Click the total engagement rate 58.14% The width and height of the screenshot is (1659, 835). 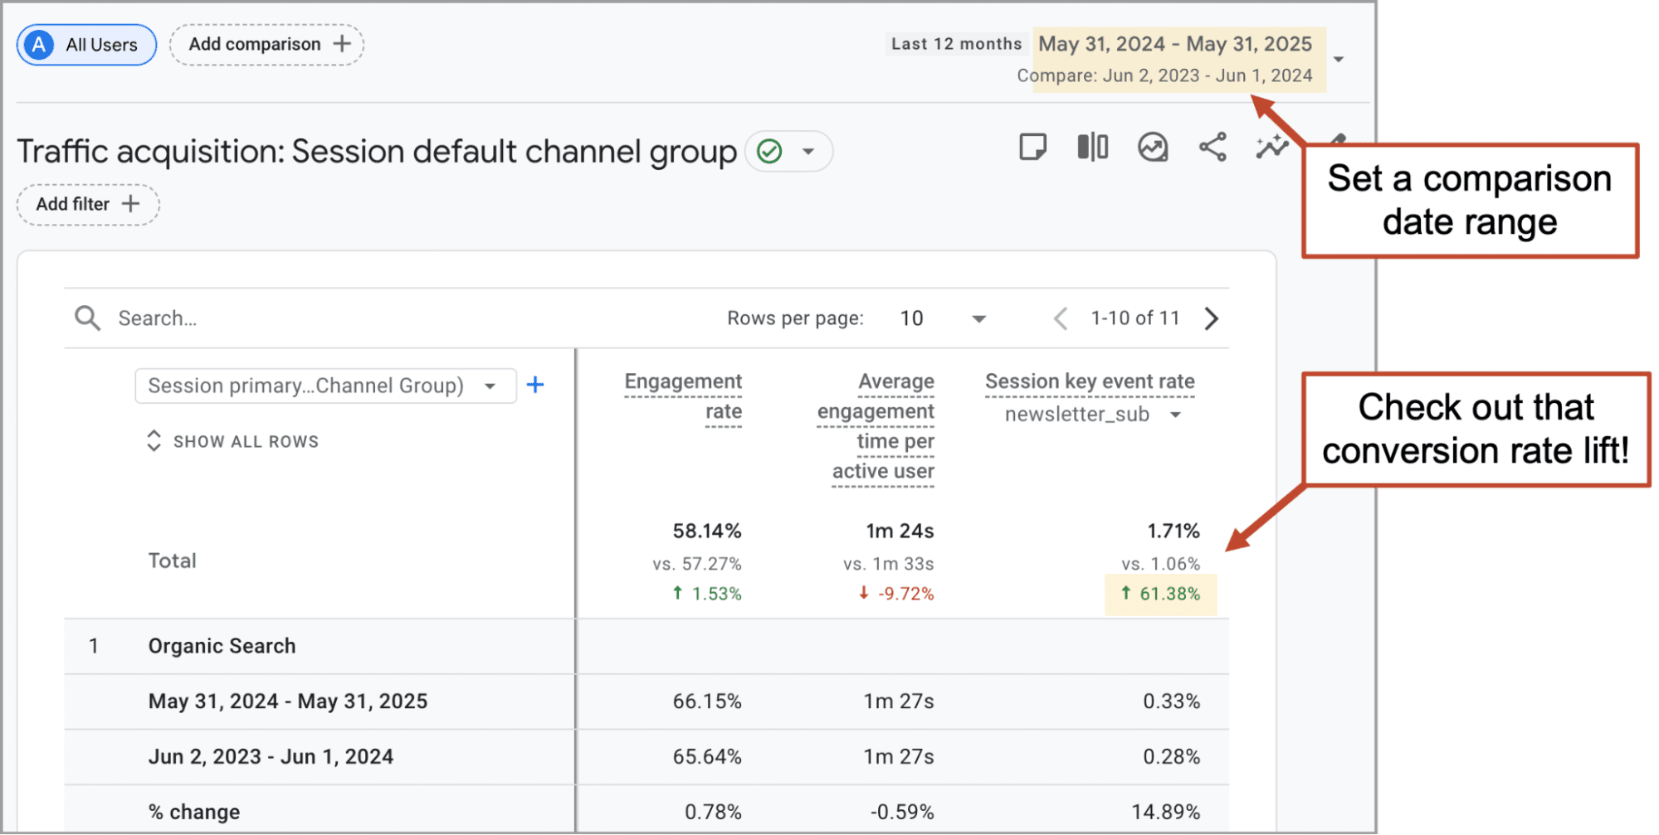point(707,532)
